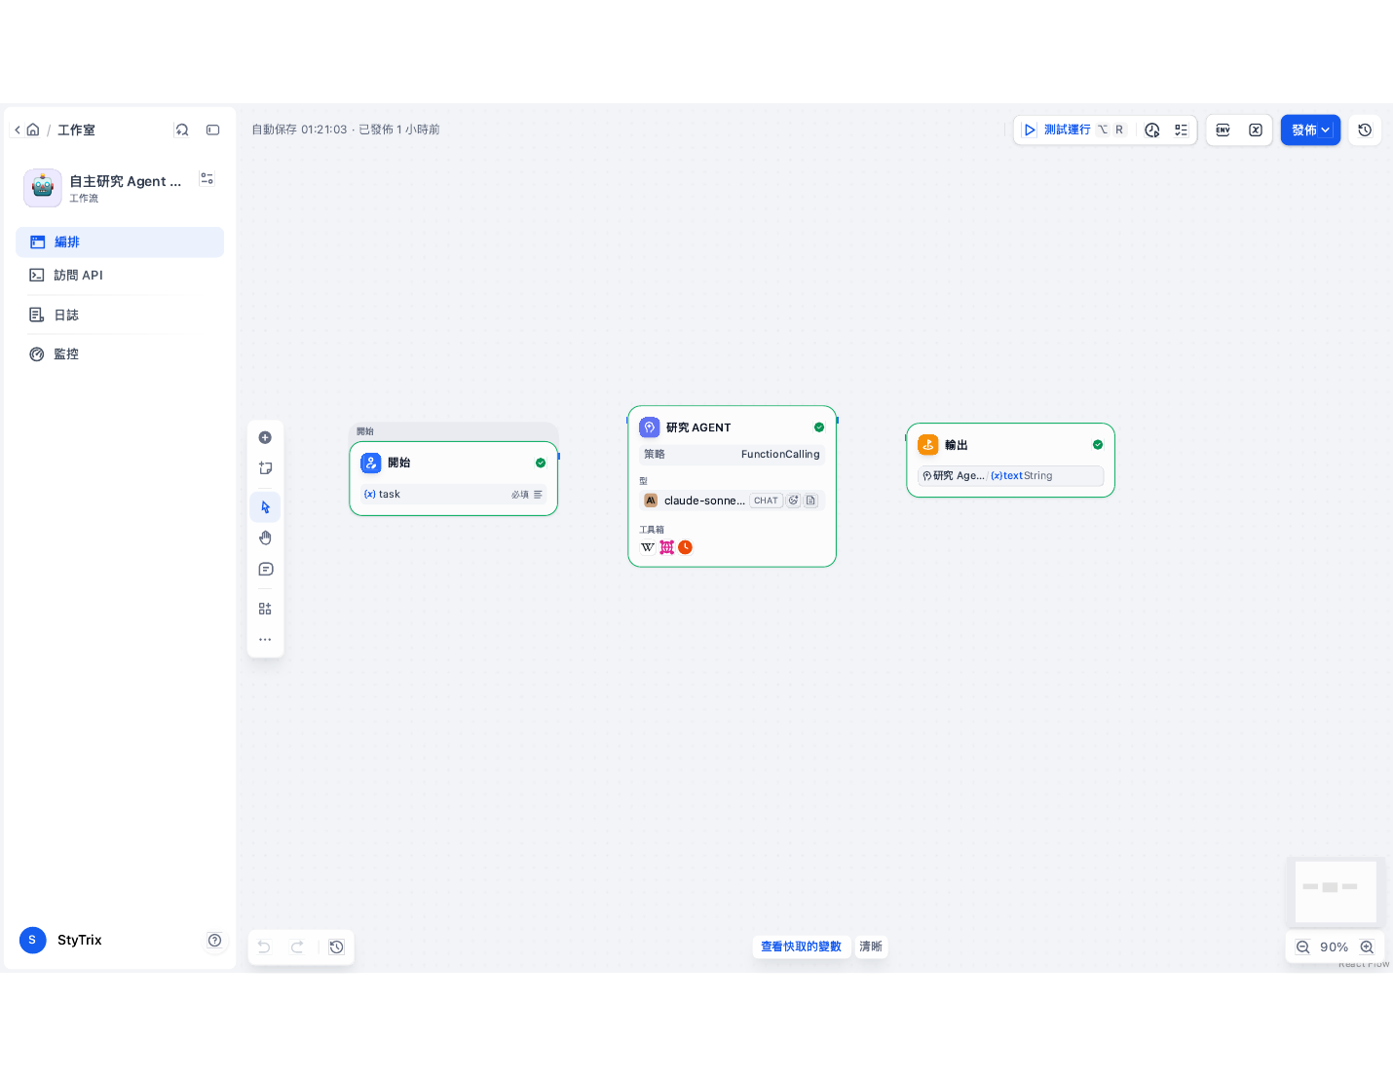Viewport: 1393px width, 1076px height.
Task: Click the zoom out magnifier icon
Action: coord(1302,946)
